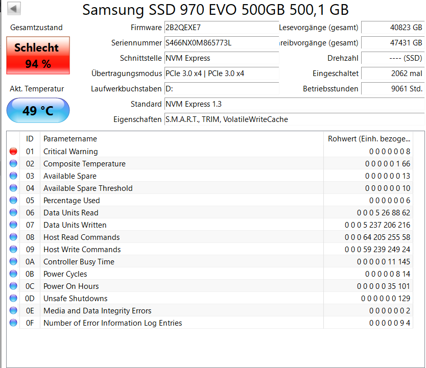
Task: Click the Schreibvorgänge value 47431 GB
Action: click(x=393, y=42)
